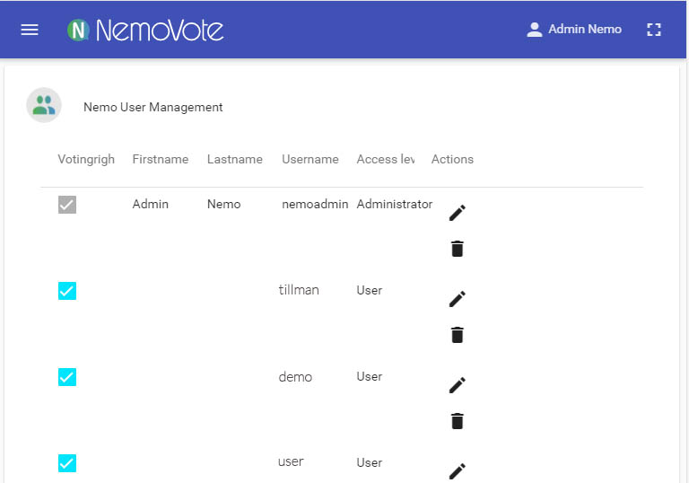This screenshot has width=689, height=483.
Task: Toggle voting right checkbox for demo
Action: coord(67,377)
